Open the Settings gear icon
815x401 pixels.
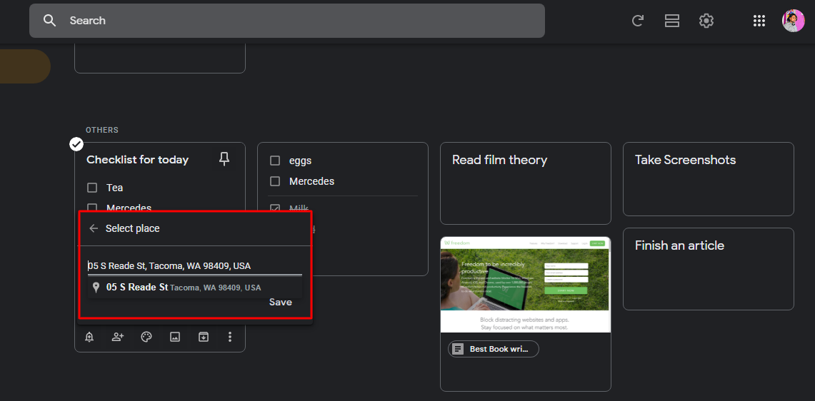706,21
